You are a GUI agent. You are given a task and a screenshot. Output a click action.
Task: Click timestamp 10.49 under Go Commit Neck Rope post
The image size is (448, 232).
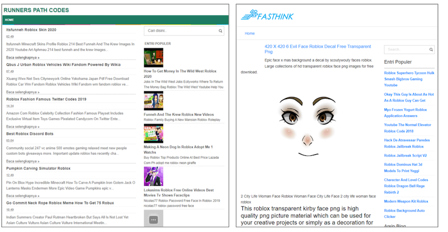(x=10, y=210)
